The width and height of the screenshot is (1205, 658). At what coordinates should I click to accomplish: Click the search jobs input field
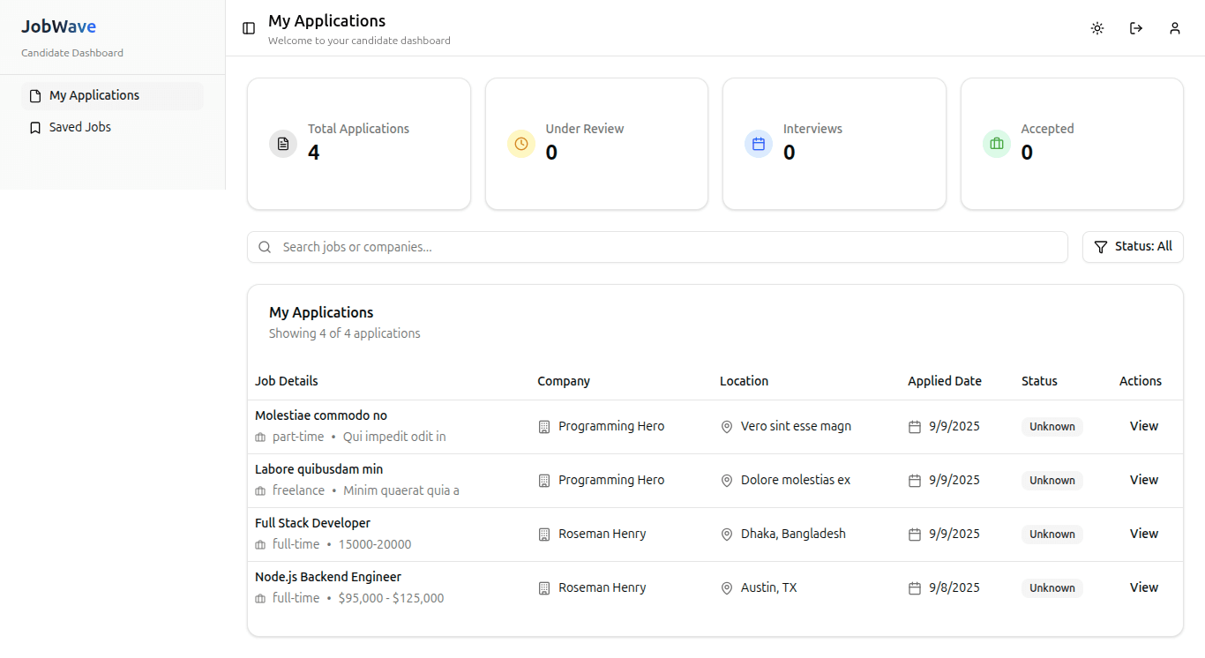tap(617, 247)
